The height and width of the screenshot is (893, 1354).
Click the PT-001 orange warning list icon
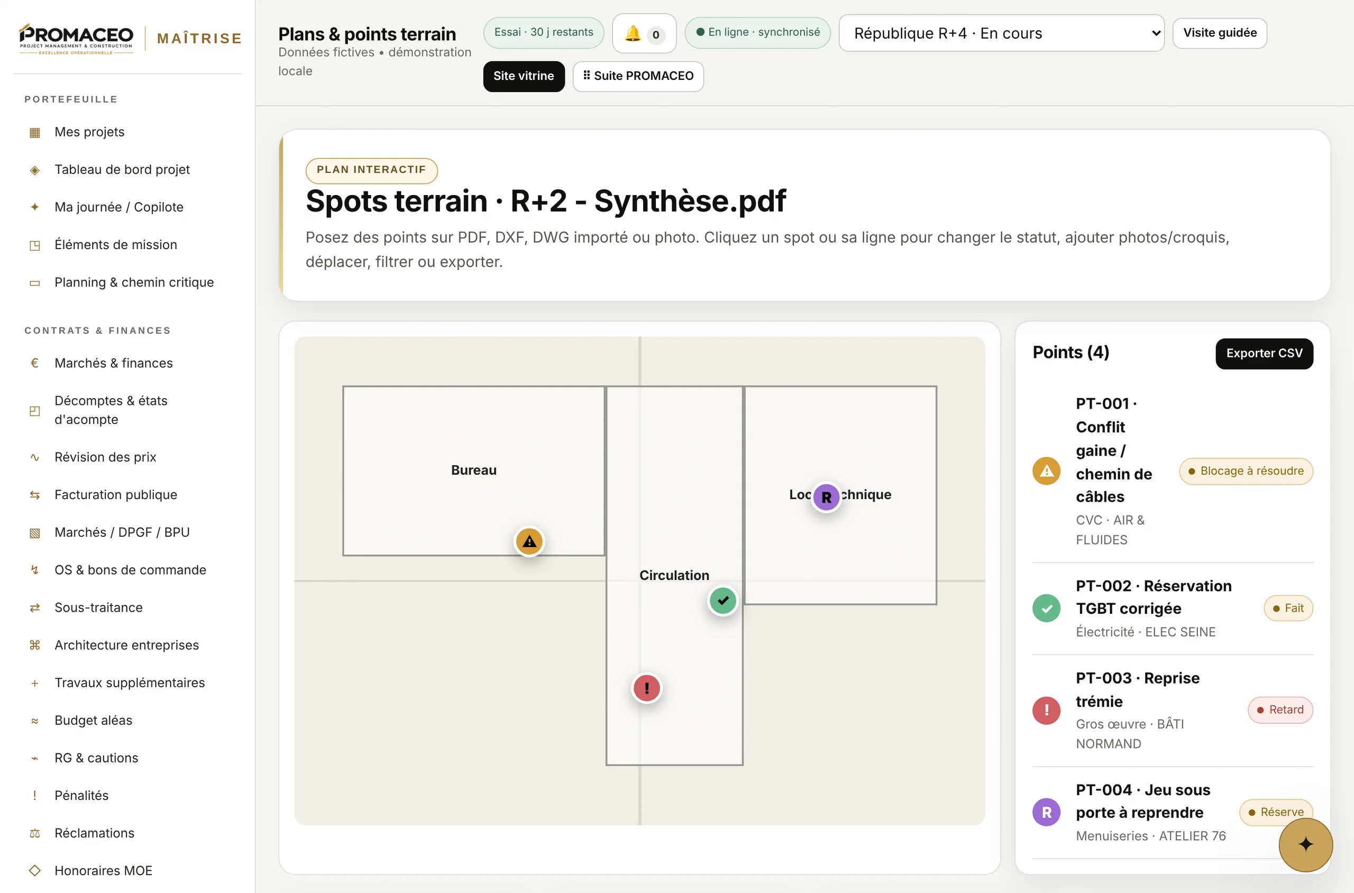pyautogui.click(x=1046, y=471)
